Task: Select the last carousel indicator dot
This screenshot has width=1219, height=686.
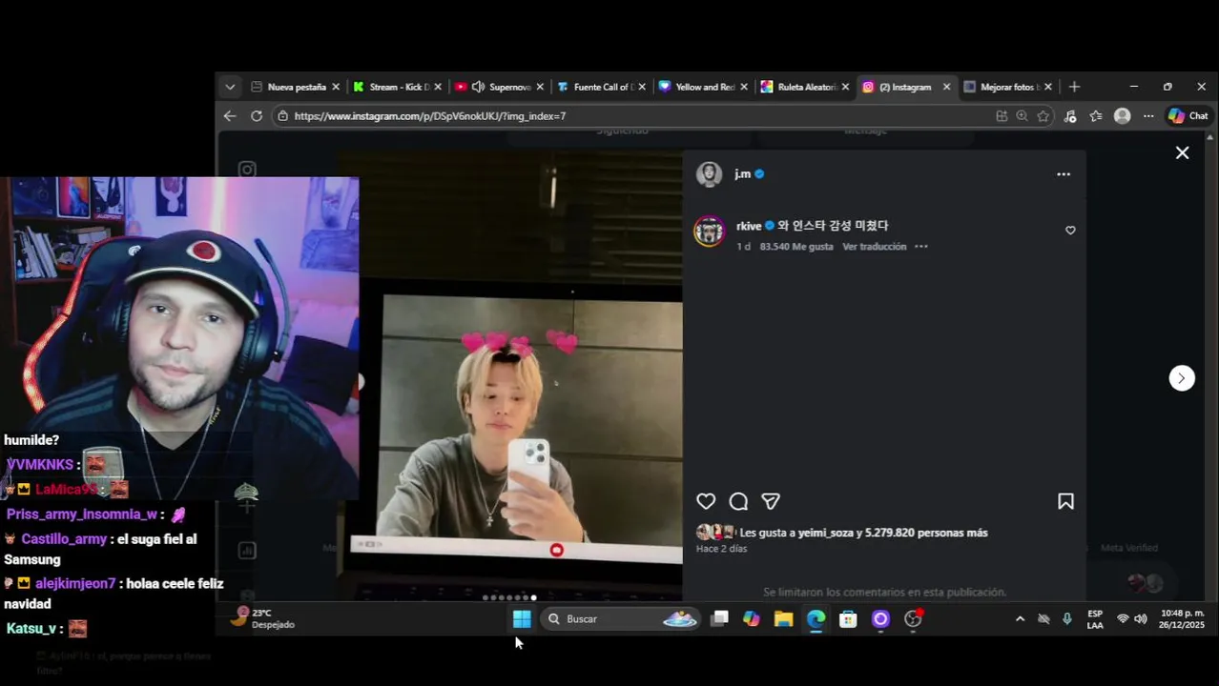Action: click(x=533, y=597)
